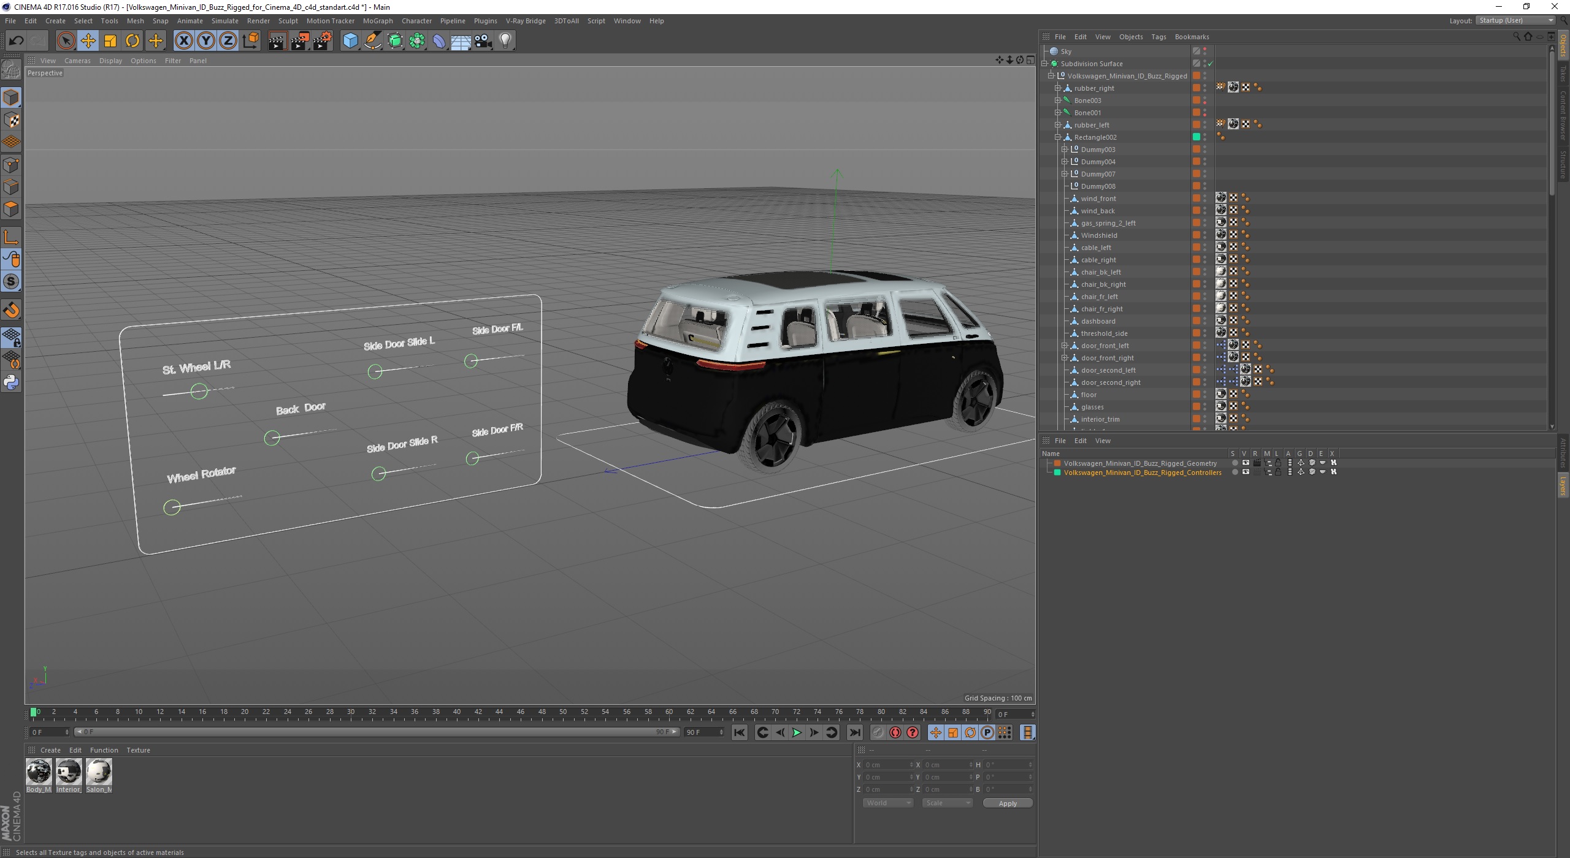Switch to Layers side tab
The width and height of the screenshot is (1570, 858).
1563,485
